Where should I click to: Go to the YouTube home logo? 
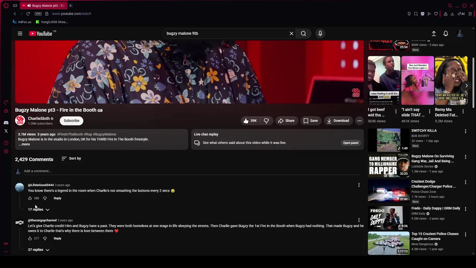41,33
